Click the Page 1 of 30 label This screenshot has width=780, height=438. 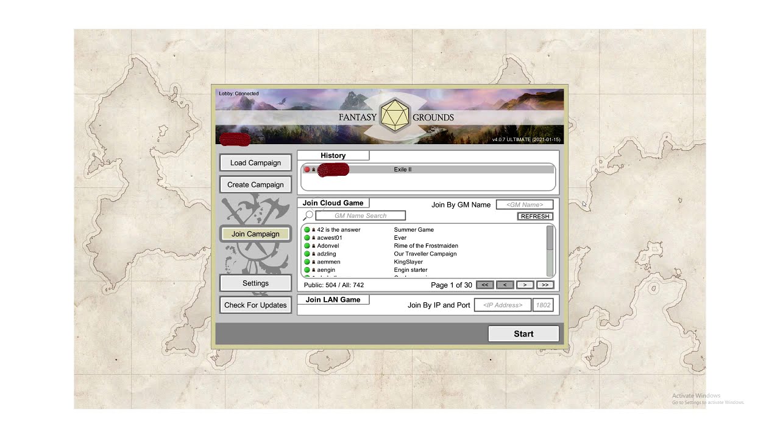point(452,285)
